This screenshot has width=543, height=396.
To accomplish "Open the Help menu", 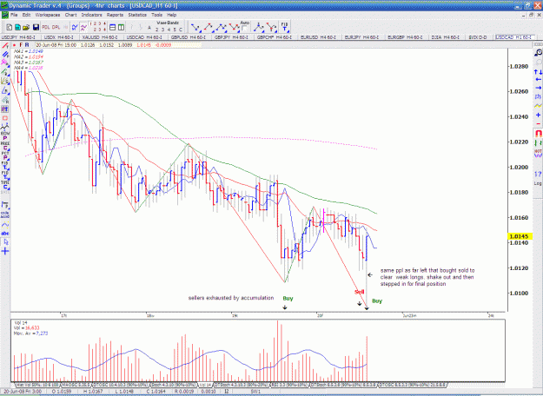I will (x=172, y=15).
